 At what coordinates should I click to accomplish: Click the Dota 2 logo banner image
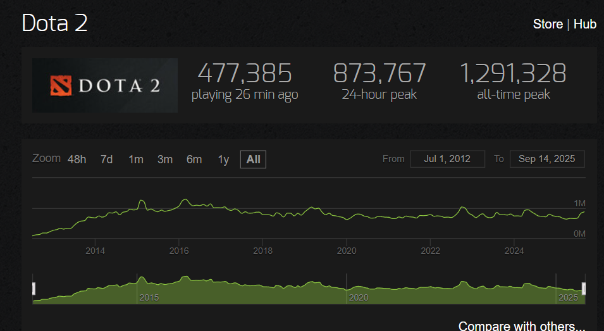pyautogui.click(x=105, y=85)
